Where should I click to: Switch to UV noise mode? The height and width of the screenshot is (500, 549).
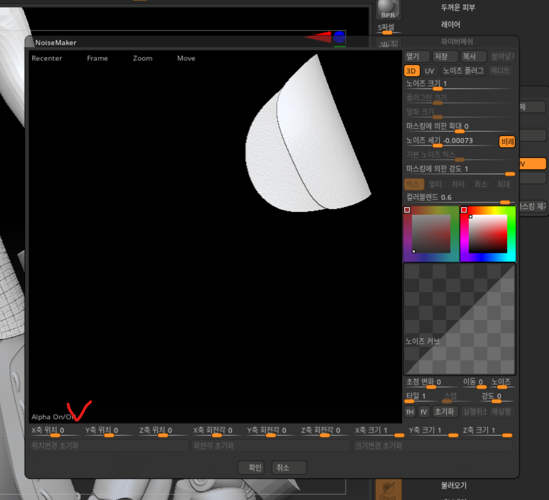point(429,71)
